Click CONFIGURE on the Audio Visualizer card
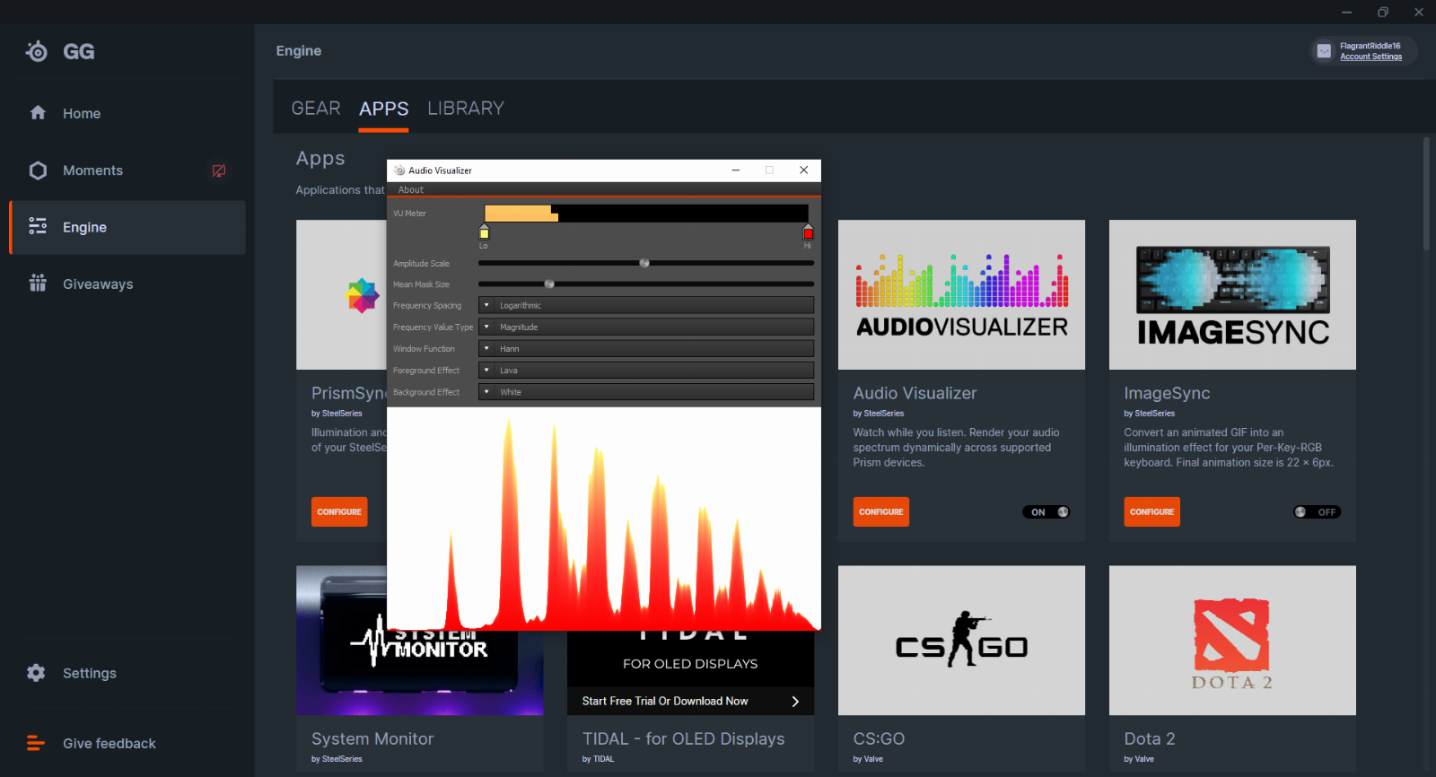 (x=881, y=512)
